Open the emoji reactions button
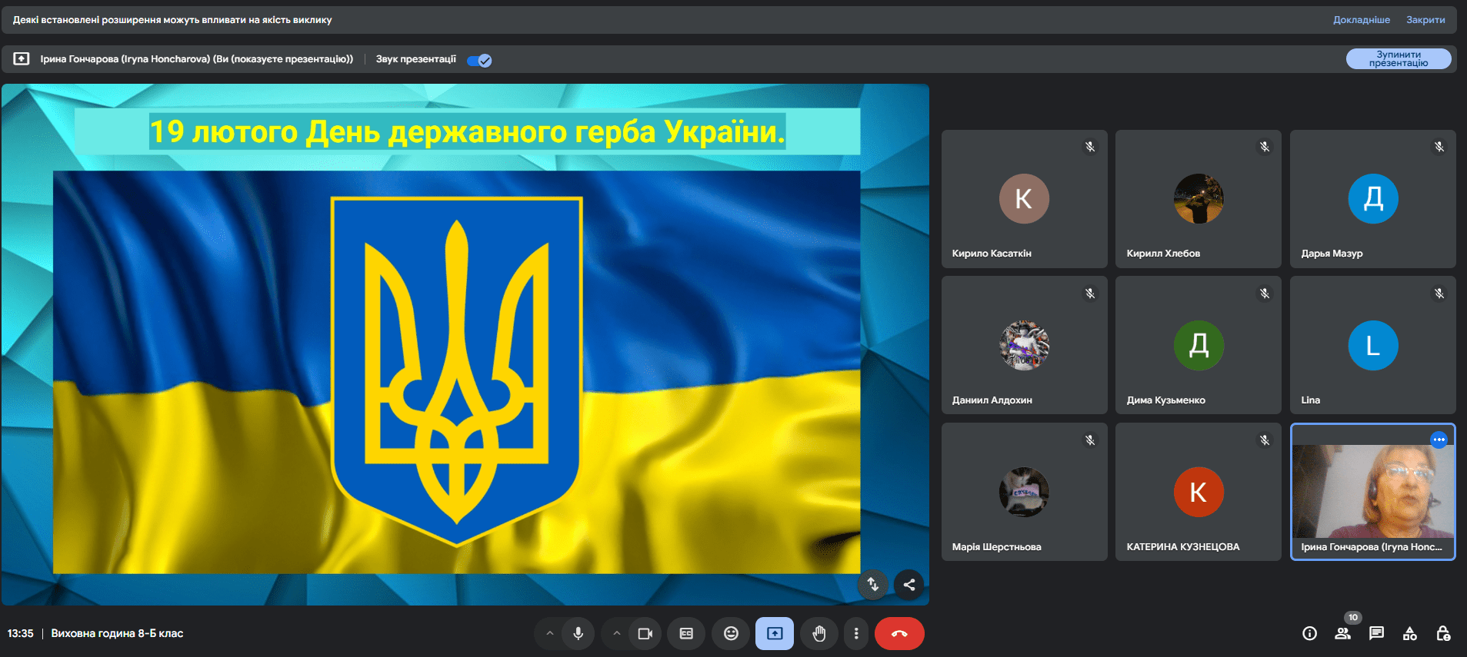1467x657 pixels. 731,634
